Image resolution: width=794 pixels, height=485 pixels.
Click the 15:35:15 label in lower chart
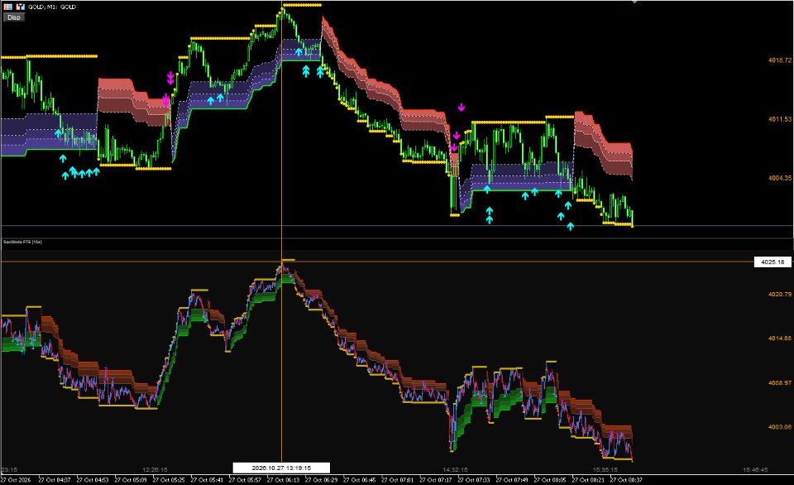point(605,470)
